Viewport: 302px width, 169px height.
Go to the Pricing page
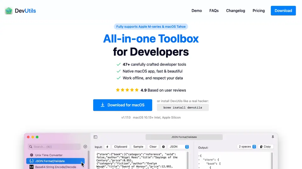click(x=259, y=11)
